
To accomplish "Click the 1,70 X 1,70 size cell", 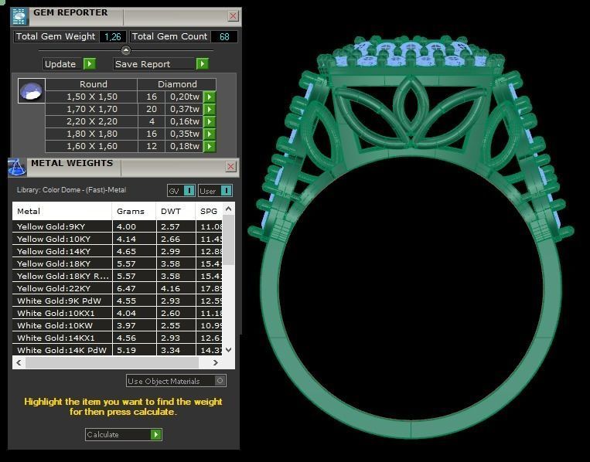I will tap(92, 110).
